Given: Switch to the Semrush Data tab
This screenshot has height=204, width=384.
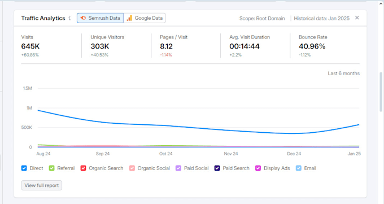Looking at the screenshot, I should pos(100,18).
